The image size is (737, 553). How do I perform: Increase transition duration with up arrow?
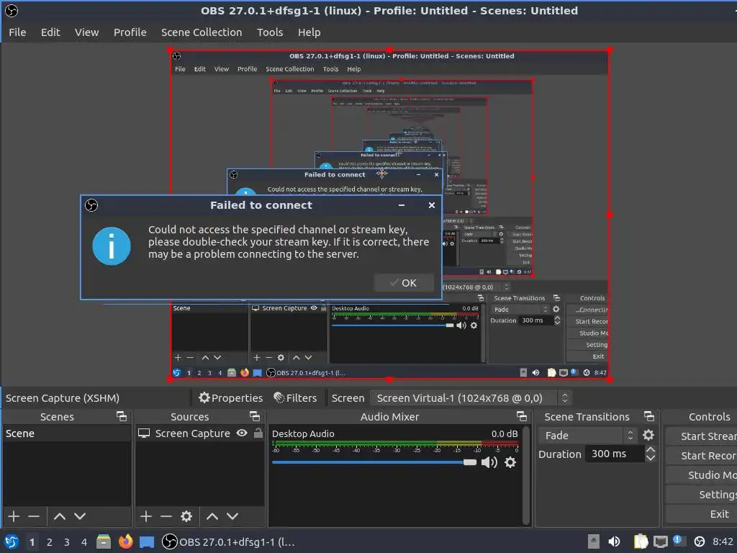click(651, 449)
